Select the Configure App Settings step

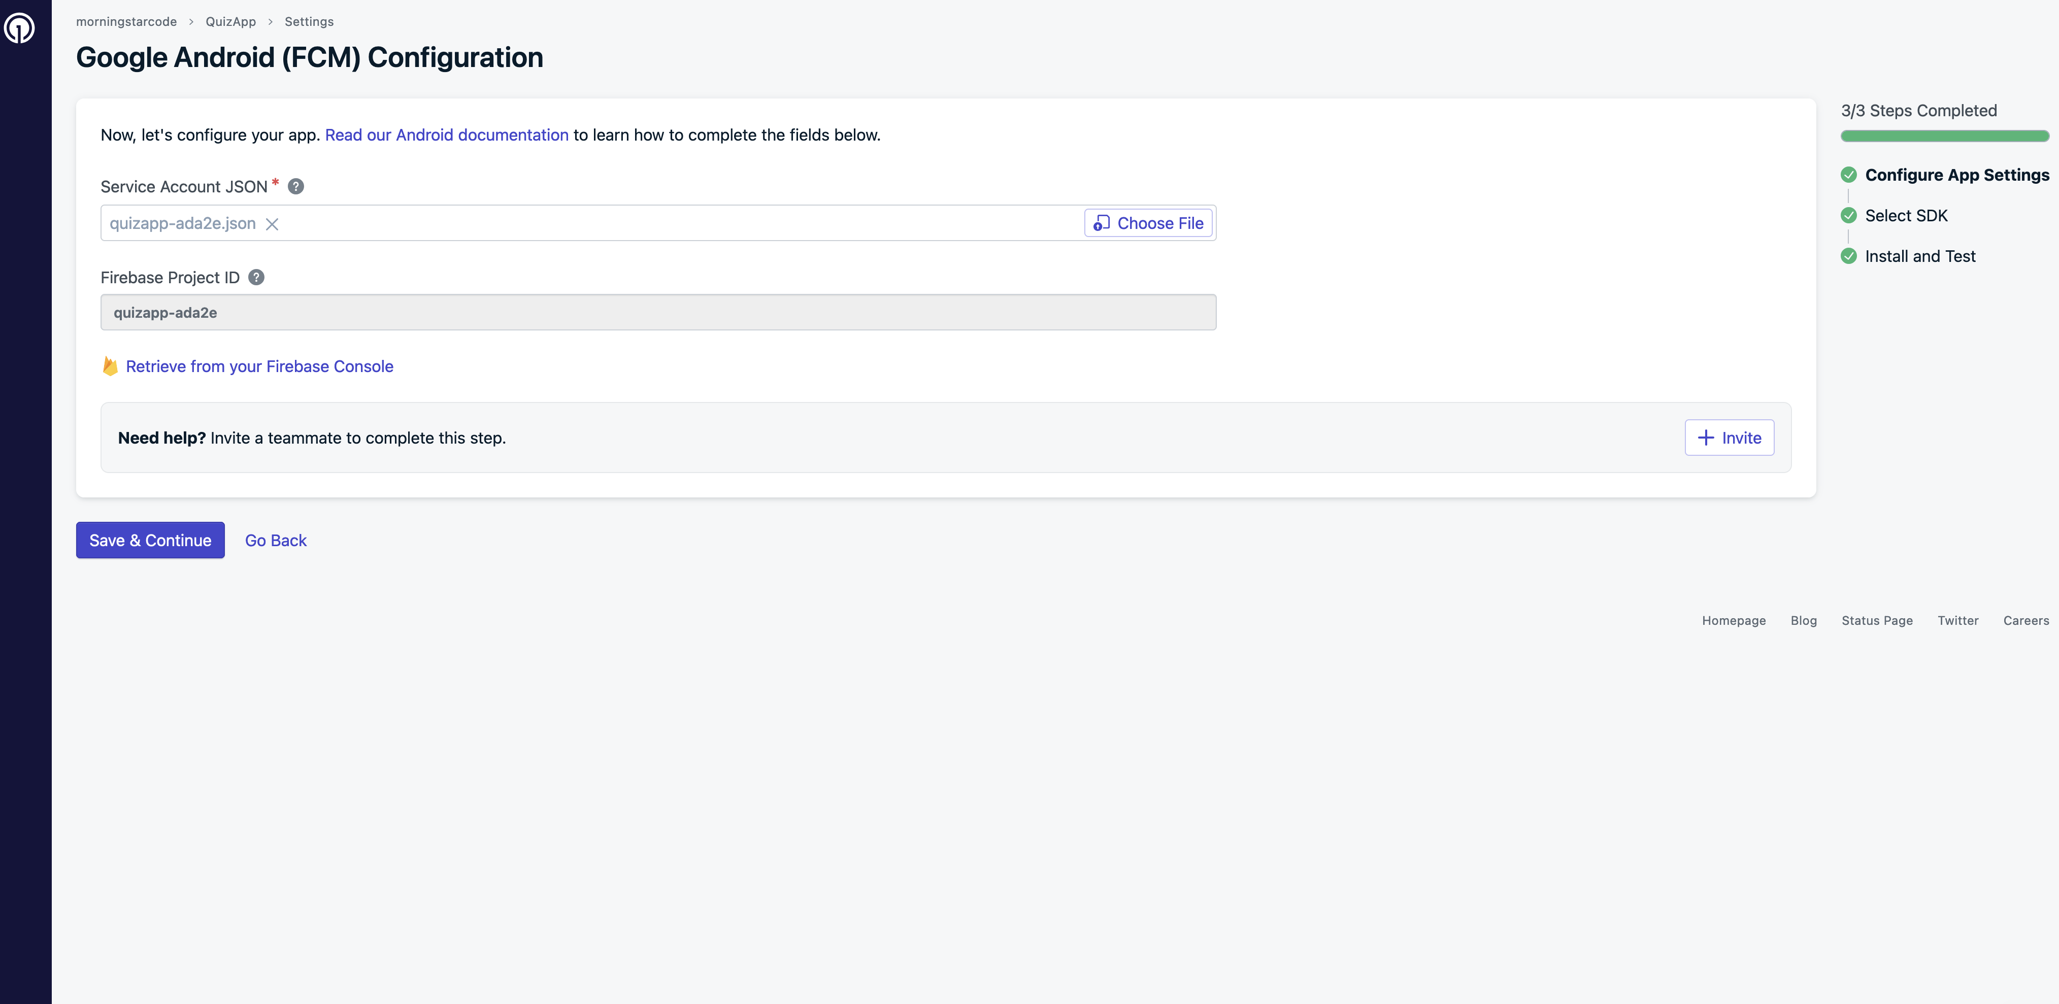[x=1956, y=175]
